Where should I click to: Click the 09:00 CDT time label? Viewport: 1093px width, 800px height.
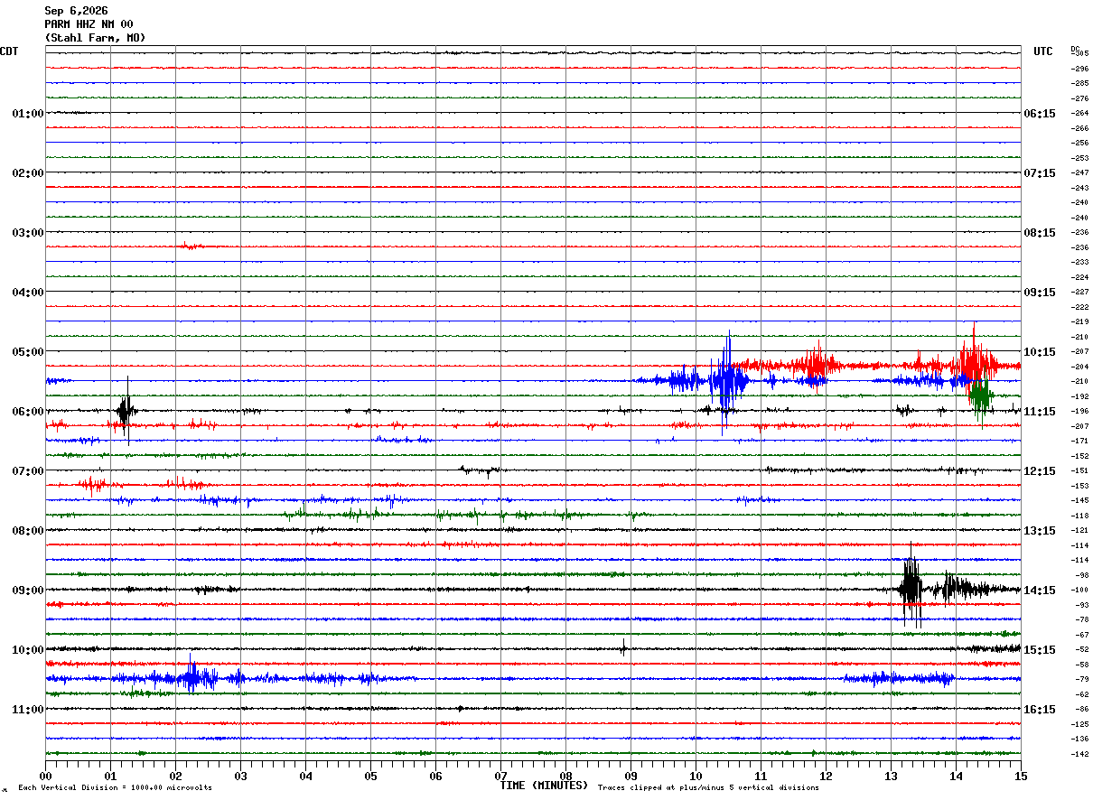coord(28,591)
